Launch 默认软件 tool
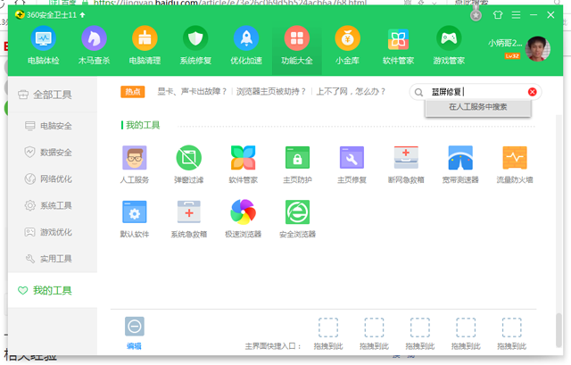 [x=135, y=219]
